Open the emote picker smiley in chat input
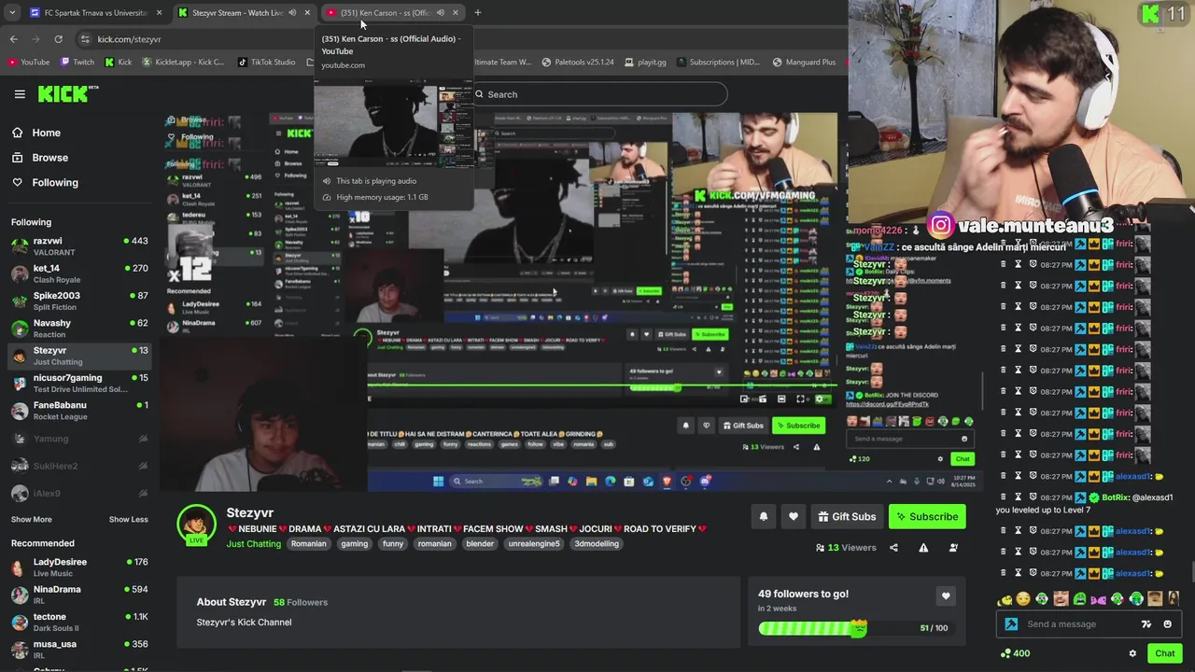The image size is (1195, 672). coord(1168,624)
